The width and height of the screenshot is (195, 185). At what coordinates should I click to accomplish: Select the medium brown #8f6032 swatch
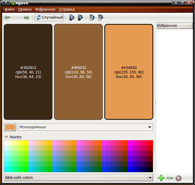coord(78,72)
